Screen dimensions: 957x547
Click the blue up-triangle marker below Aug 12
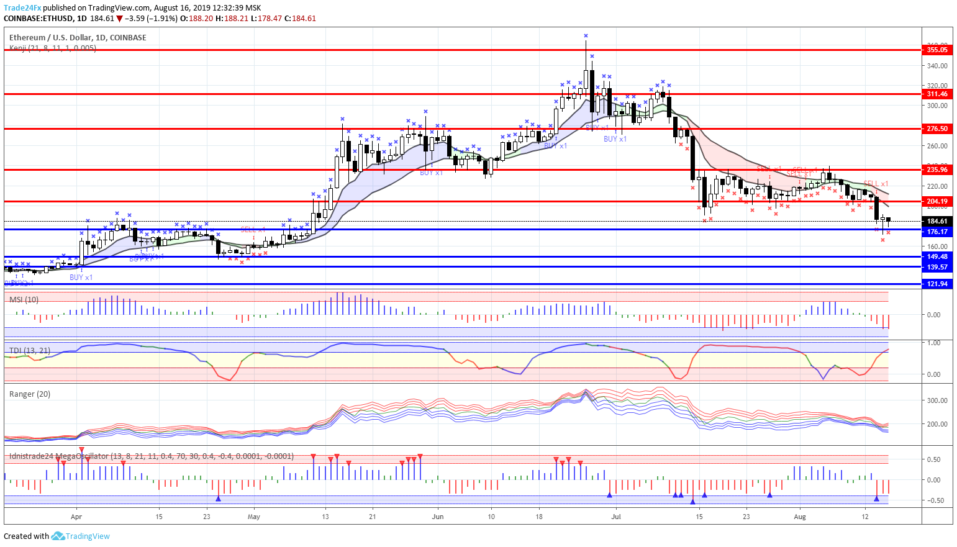click(876, 498)
